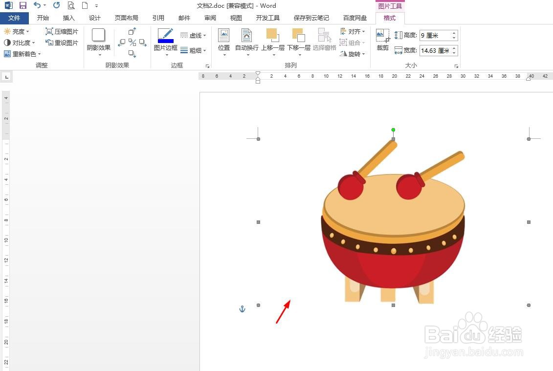Toggle the shadow on/off center button
Screen dimensions: 553x371
pos(132,43)
